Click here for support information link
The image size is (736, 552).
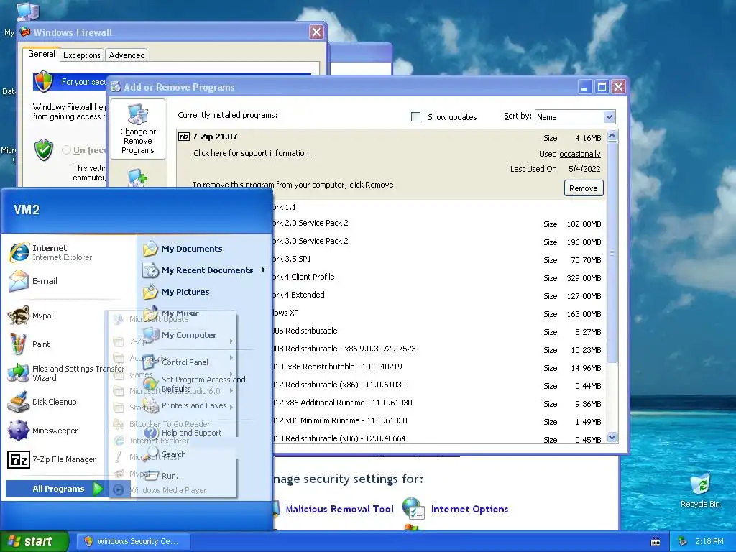pos(252,153)
